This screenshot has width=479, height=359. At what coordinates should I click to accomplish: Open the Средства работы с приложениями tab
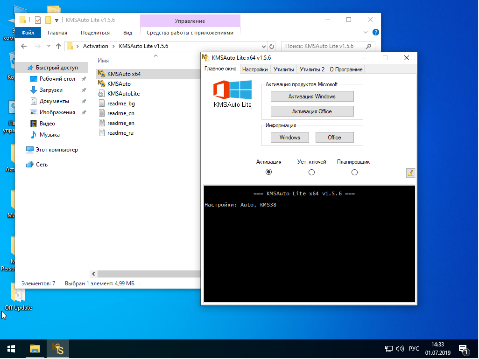[x=190, y=33]
